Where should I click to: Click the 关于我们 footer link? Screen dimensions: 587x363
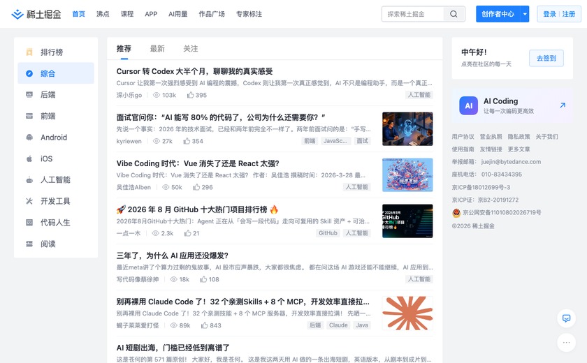click(x=546, y=136)
